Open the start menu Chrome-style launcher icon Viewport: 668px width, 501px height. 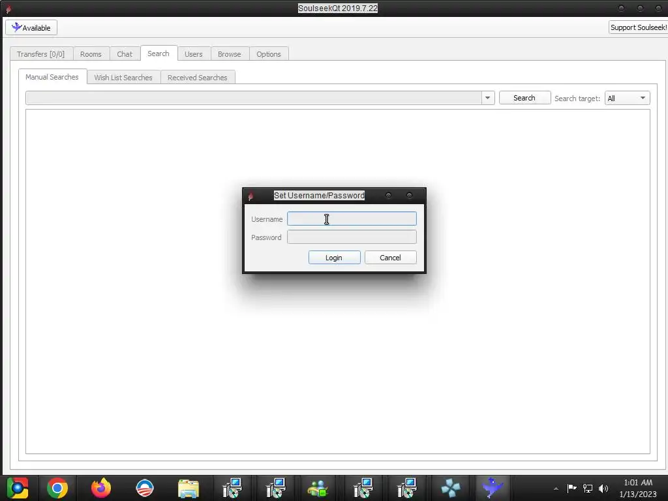18,488
